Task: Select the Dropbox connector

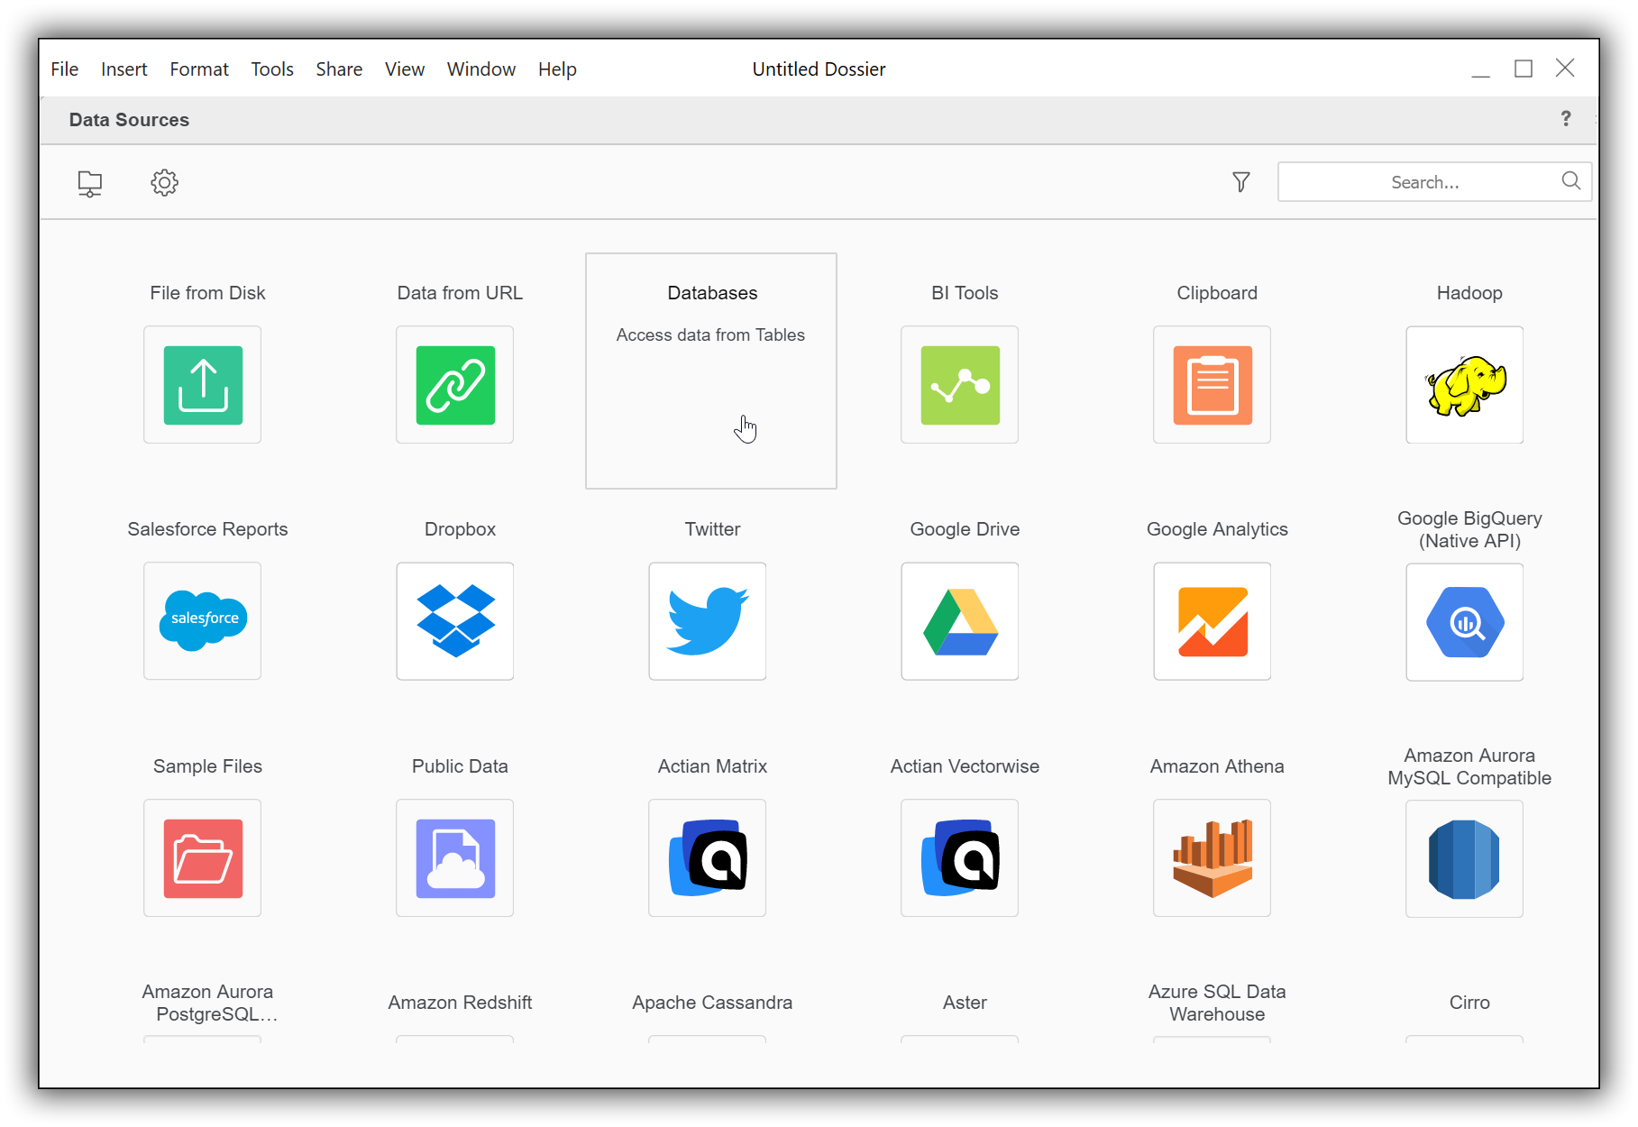Action: [454, 621]
